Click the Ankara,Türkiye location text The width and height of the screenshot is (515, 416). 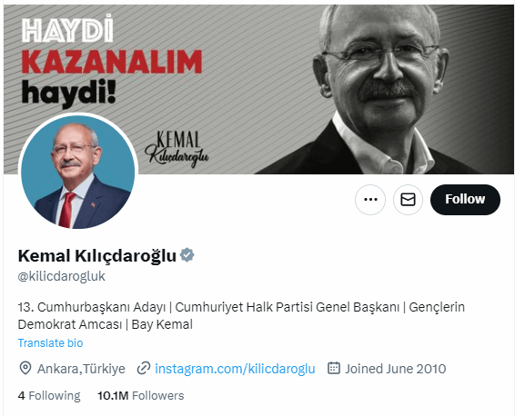(81, 369)
